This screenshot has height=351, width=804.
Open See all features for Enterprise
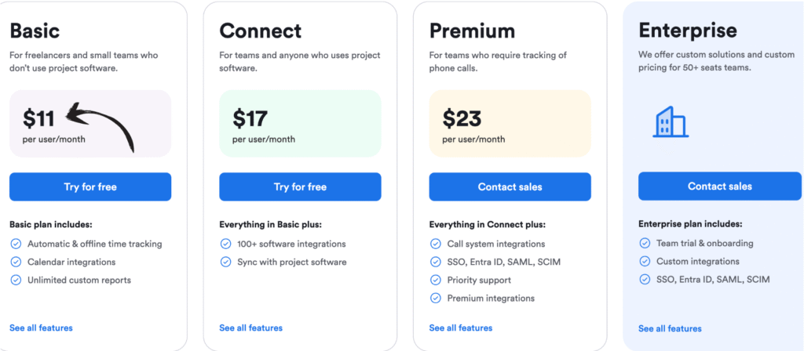pyautogui.click(x=670, y=328)
